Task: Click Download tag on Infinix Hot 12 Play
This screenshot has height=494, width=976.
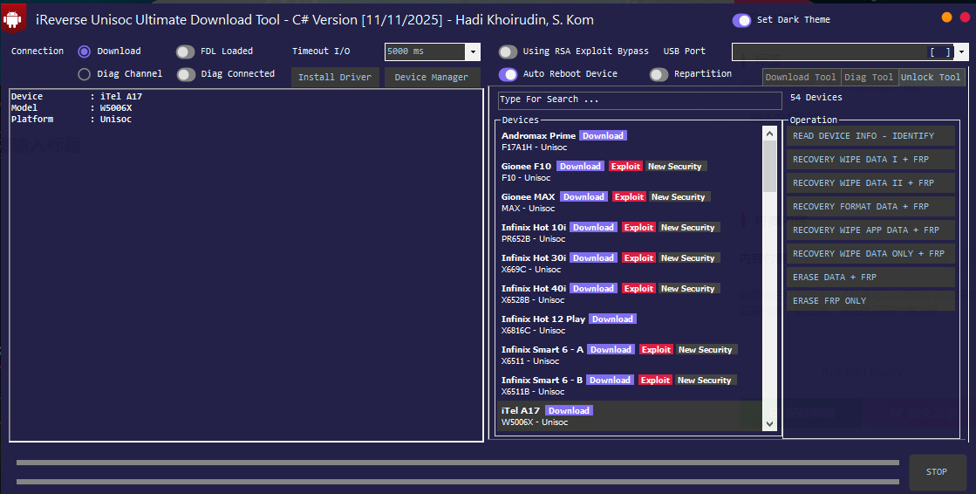Action: click(x=612, y=319)
